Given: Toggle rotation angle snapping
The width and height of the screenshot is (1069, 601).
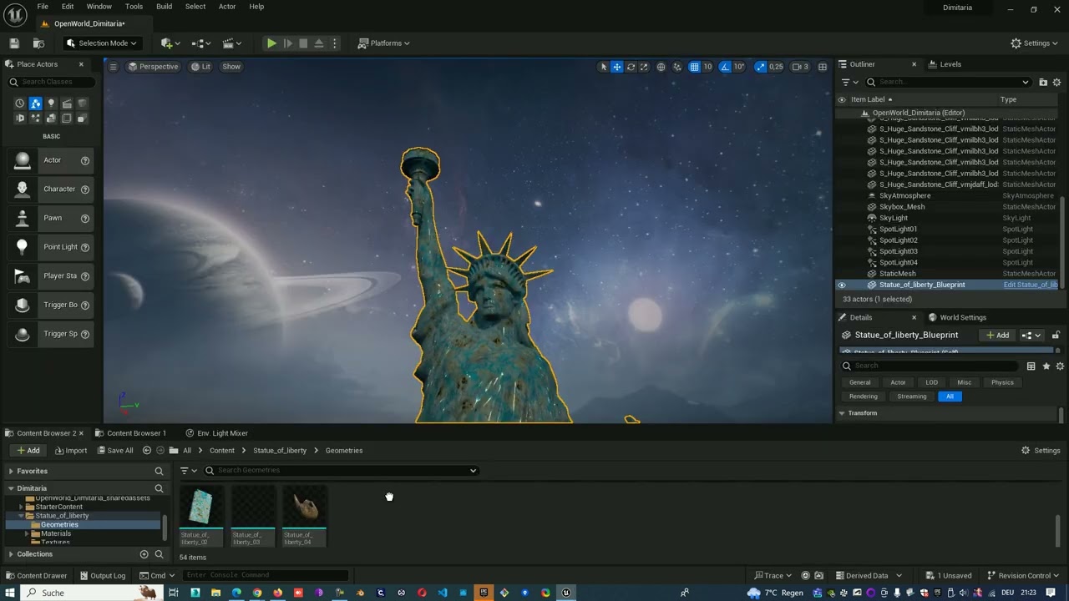Looking at the screenshot, I should click(x=725, y=67).
